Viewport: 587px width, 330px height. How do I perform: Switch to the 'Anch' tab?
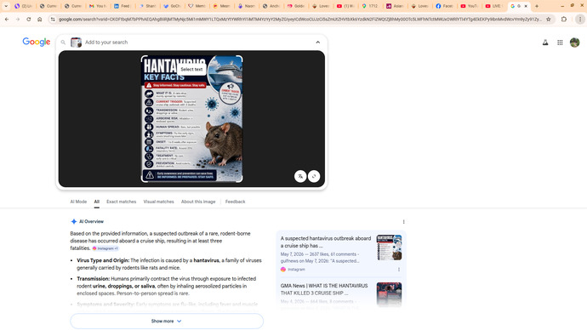[x=271, y=6]
